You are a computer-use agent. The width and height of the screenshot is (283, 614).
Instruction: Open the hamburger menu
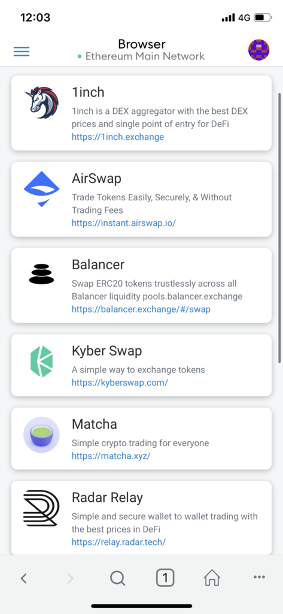[x=22, y=52]
